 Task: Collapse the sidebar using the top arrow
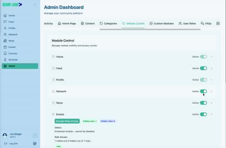[x=35, y=4]
